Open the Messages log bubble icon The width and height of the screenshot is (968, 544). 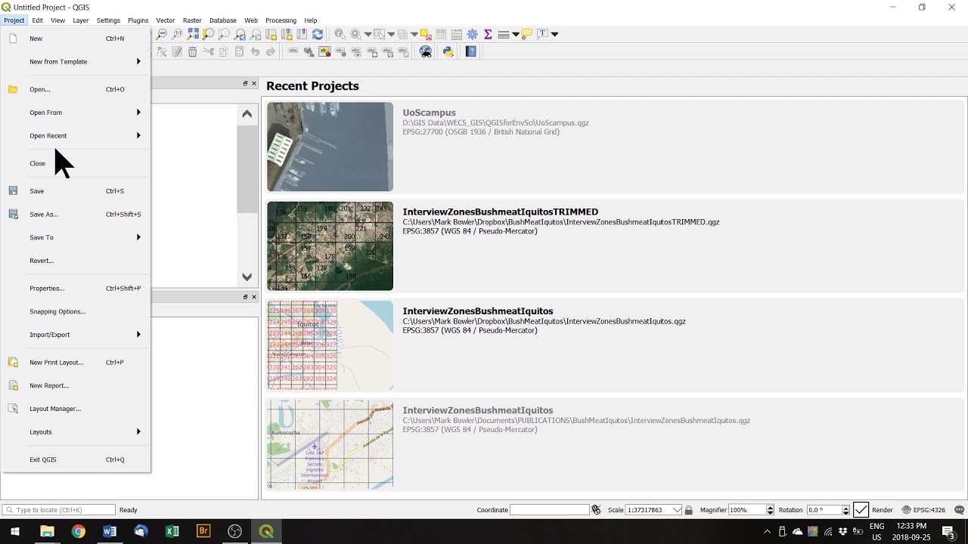pyautogui.click(x=960, y=510)
